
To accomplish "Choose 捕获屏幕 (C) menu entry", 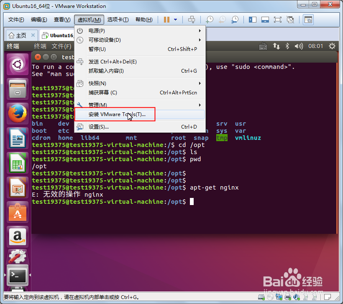I will pos(140,93).
